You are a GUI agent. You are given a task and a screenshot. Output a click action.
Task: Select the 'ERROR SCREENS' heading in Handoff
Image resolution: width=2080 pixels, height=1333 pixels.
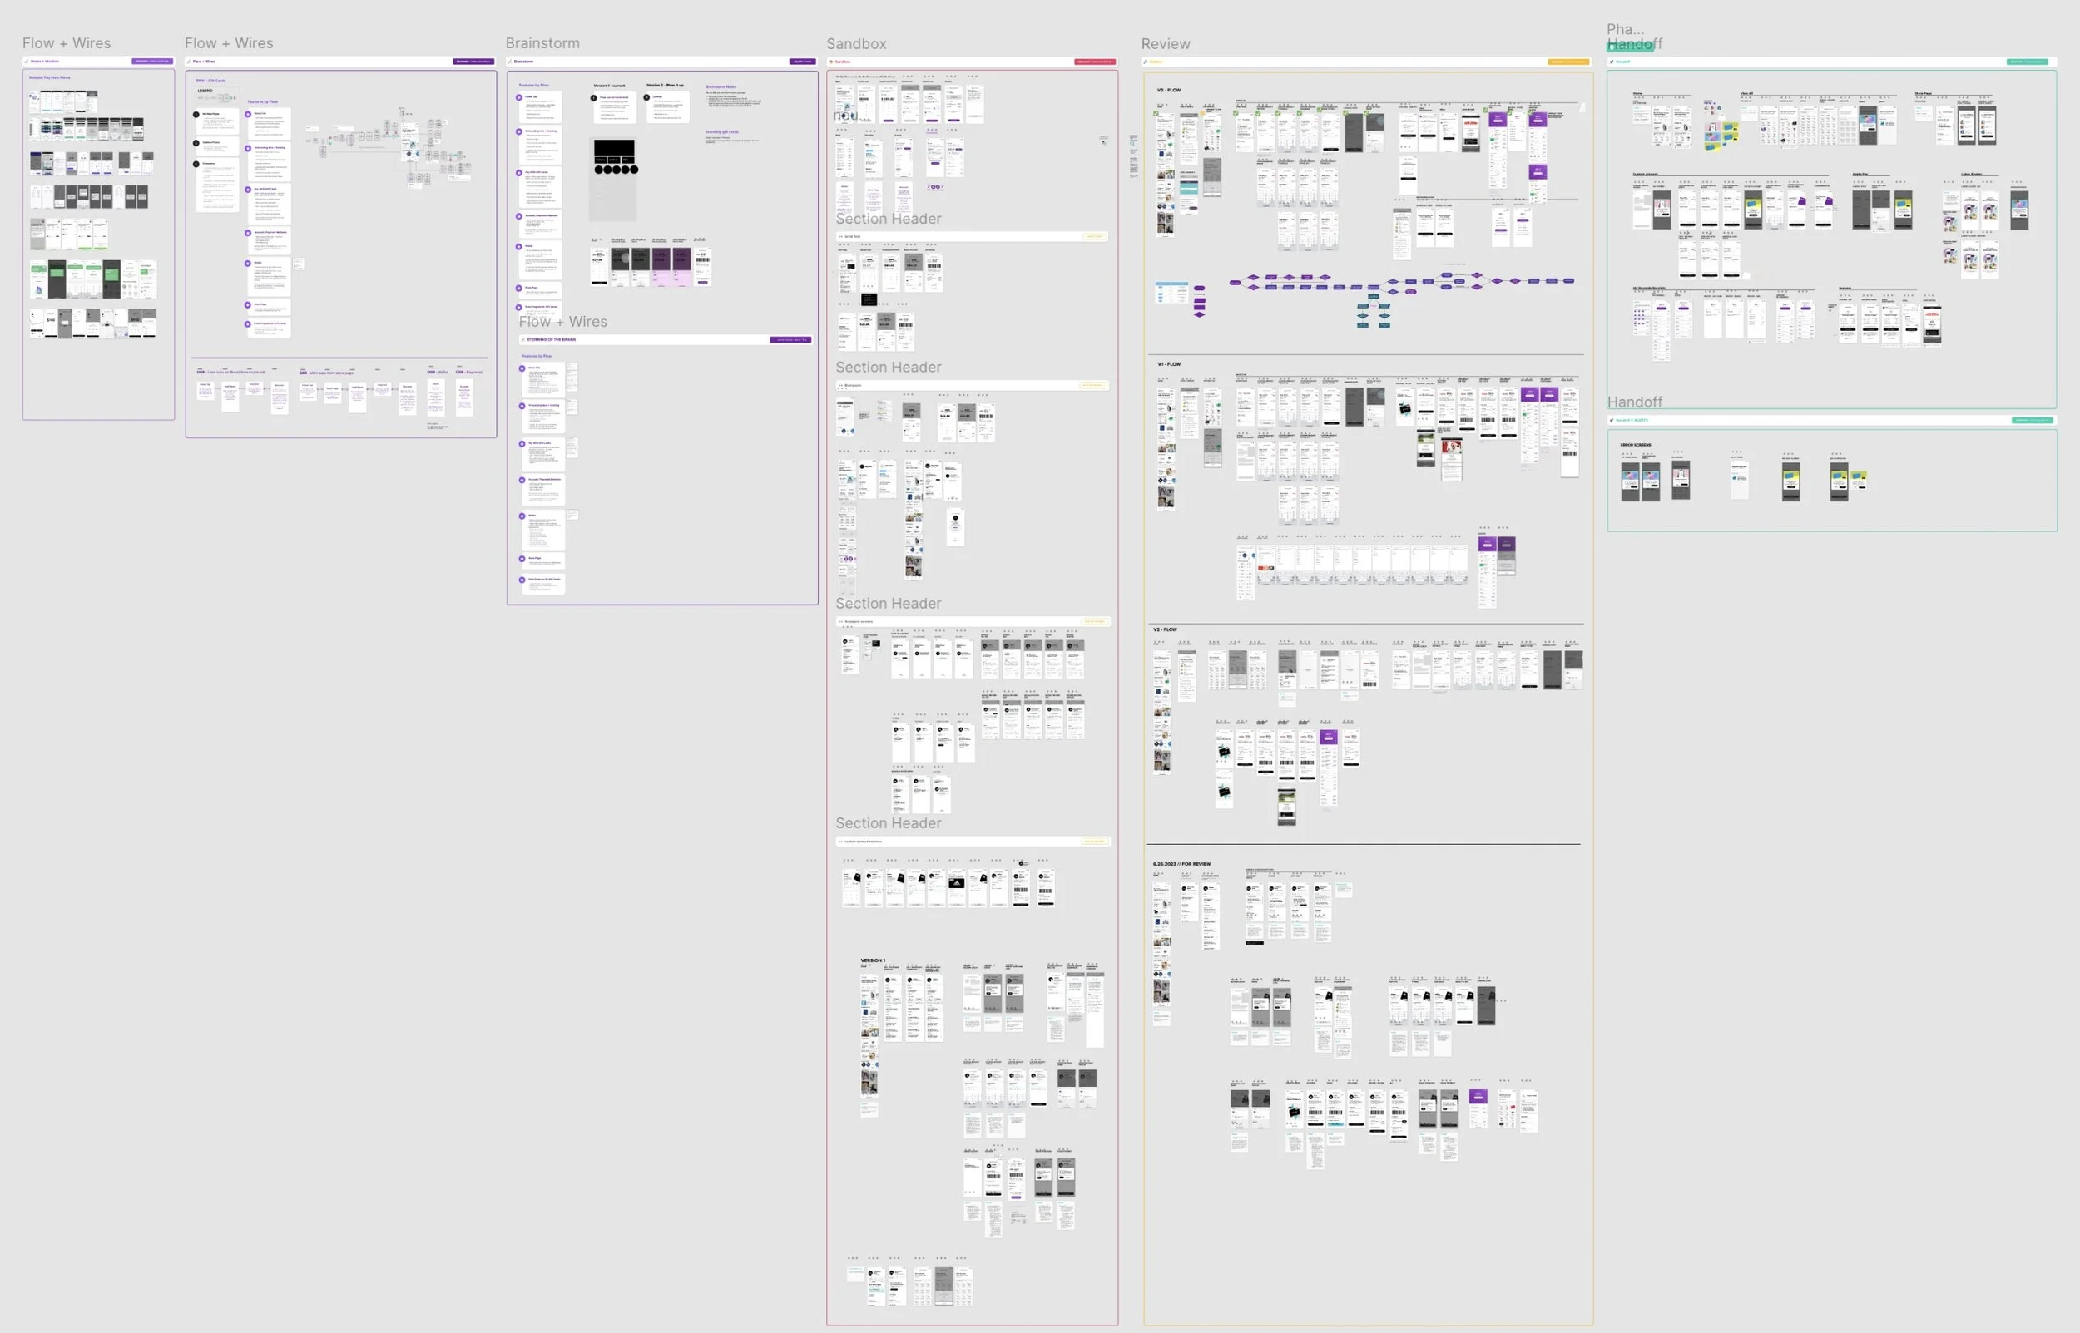click(x=1635, y=445)
